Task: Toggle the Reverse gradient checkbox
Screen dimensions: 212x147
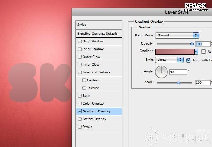Action: [x=204, y=52]
